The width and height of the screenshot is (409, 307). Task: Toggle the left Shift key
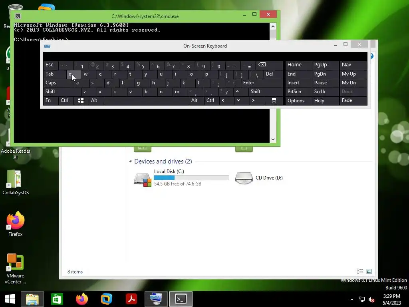point(62,92)
